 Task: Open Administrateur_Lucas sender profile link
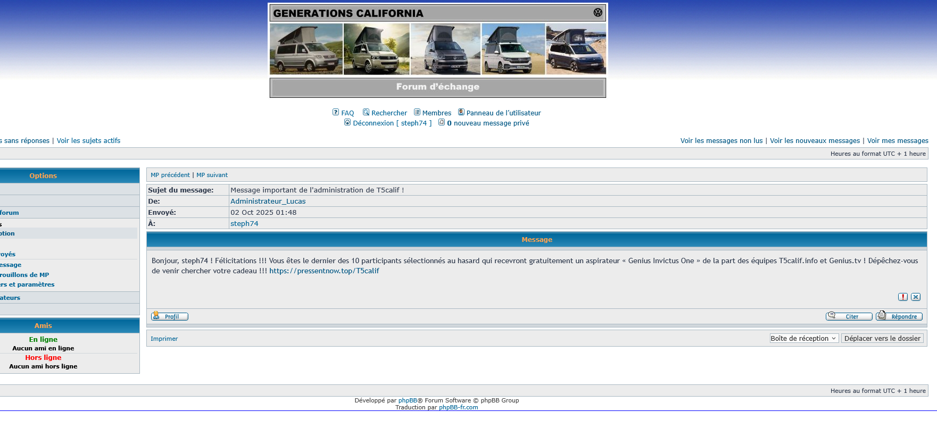268,201
